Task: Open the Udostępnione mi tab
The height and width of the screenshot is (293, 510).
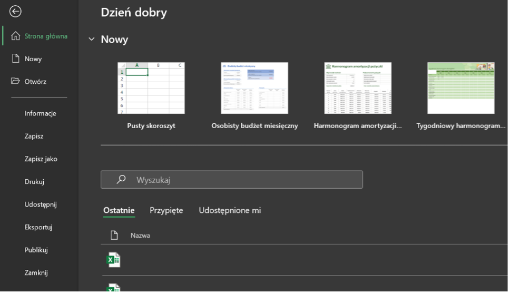Action: (x=230, y=210)
